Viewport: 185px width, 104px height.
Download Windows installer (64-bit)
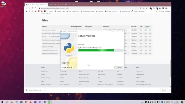click(x=50, y=53)
